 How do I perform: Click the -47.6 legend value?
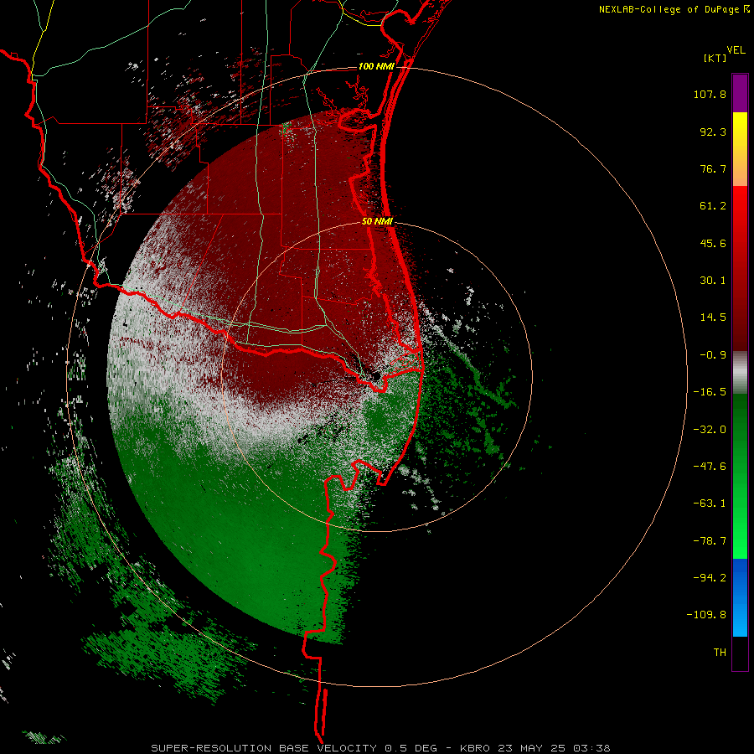click(x=710, y=467)
